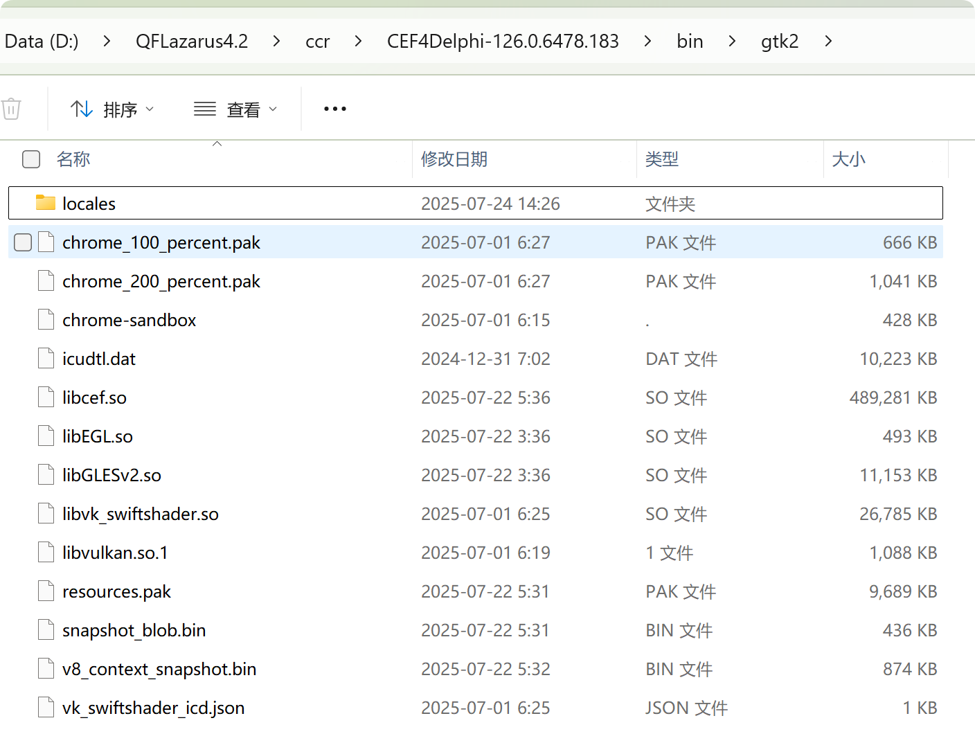Select the file name libcef.so

94,397
